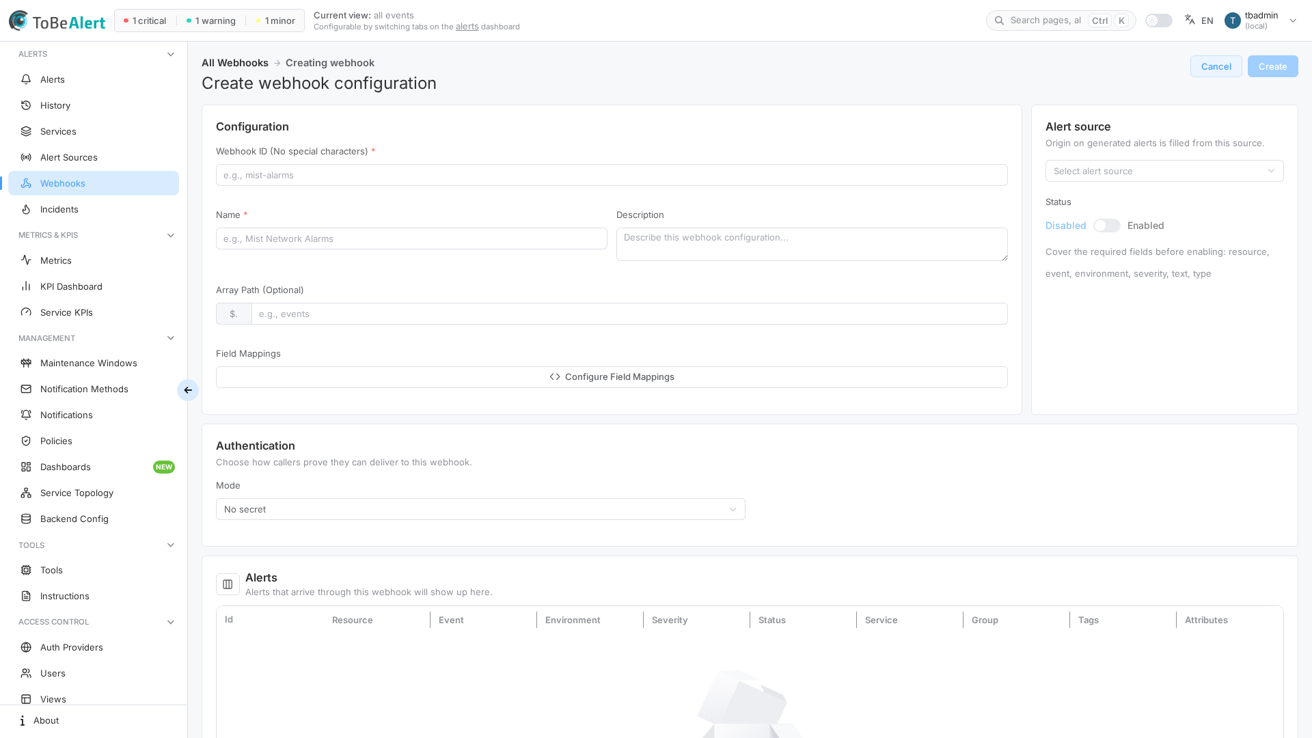This screenshot has height=738, width=1312.
Task: Collapse the sidebar with the arrow button
Action: point(188,390)
